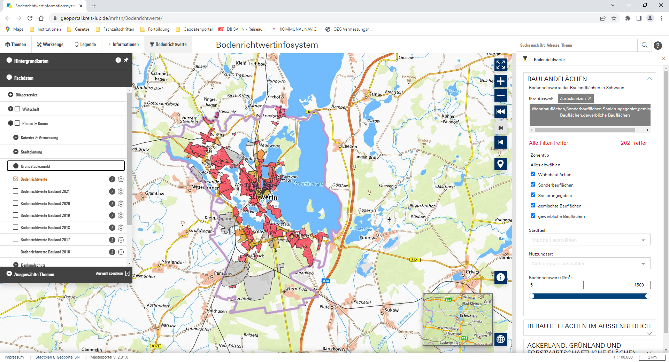669x362 pixels.
Task: Expand BEBAUTE FLÄCHEN IM AUSSENBEREICH section
Action: [x=649, y=333]
